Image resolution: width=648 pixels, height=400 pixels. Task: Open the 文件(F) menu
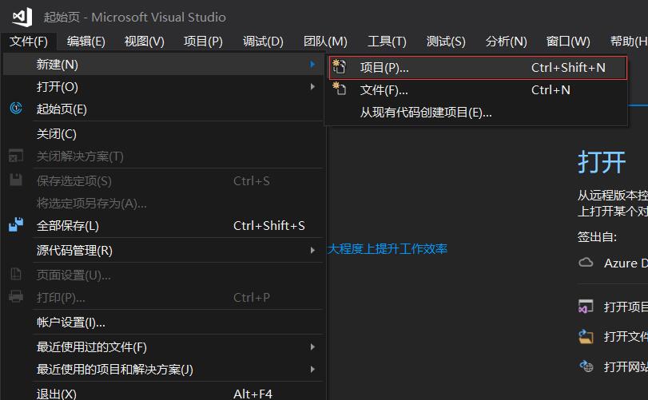pyautogui.click(x=29, y=42)
